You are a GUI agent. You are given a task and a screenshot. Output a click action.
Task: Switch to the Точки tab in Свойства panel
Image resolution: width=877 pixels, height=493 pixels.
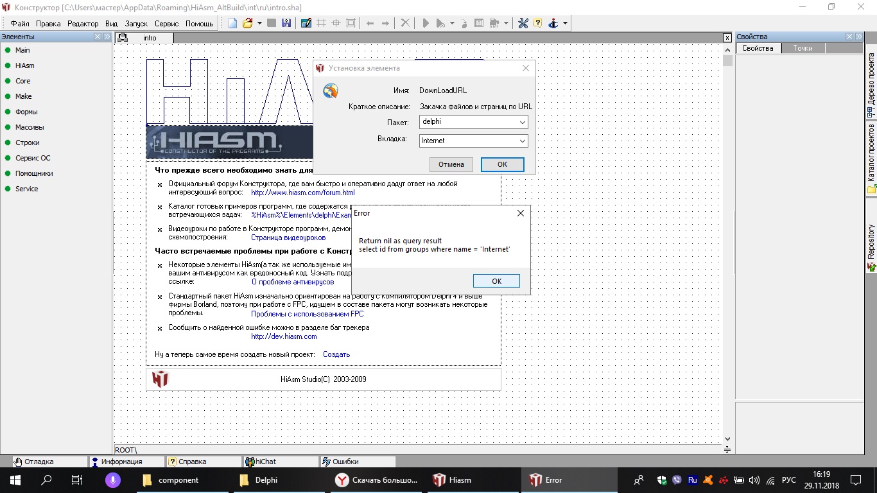click(x=803, y=48)
